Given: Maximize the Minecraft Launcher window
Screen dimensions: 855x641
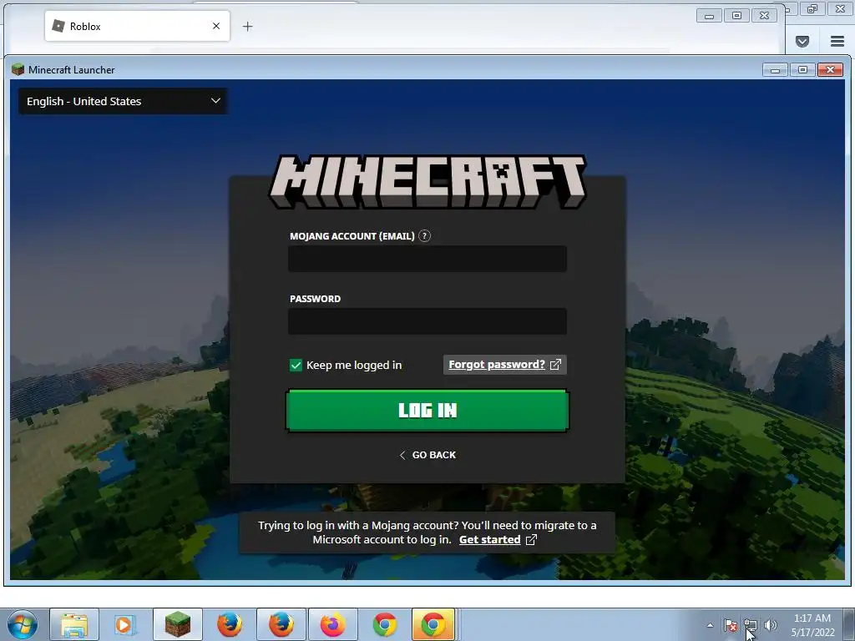Looking at the screenshot, I should pyautogui.click(x=802, y=70).
